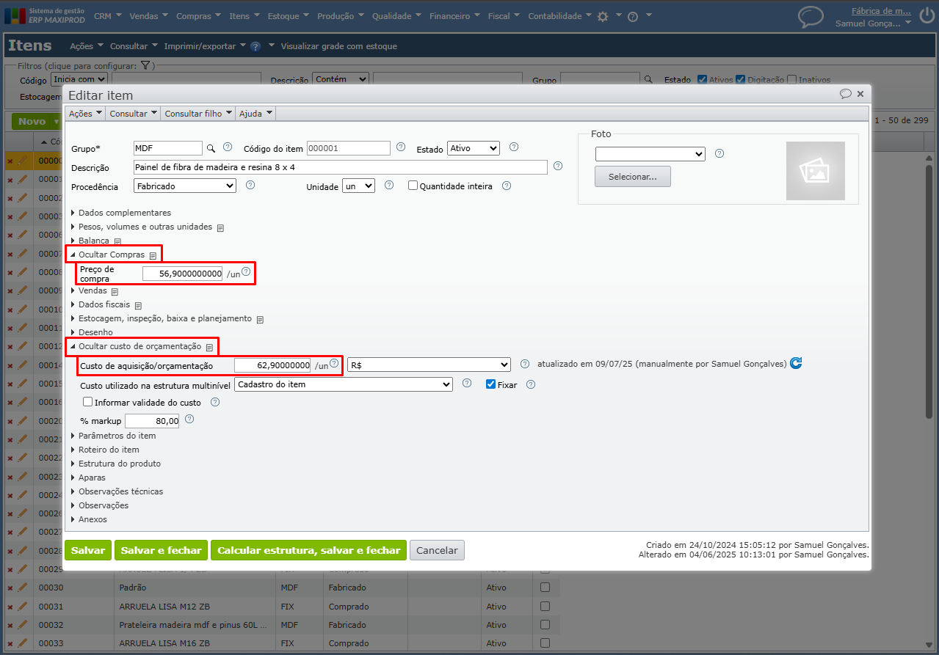Click help icon beside Descrição field
The image size is (939, 655).
558,166
